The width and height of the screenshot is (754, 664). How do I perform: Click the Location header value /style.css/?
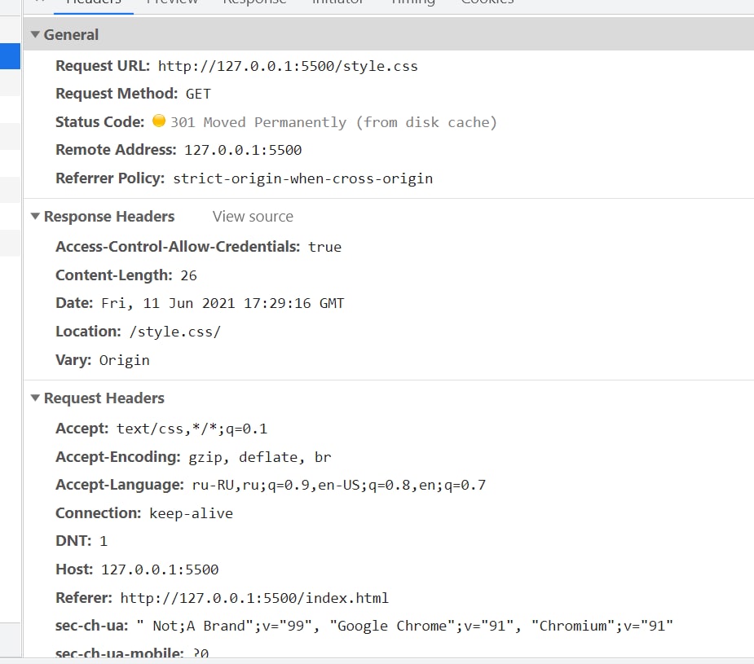[175, 332]
